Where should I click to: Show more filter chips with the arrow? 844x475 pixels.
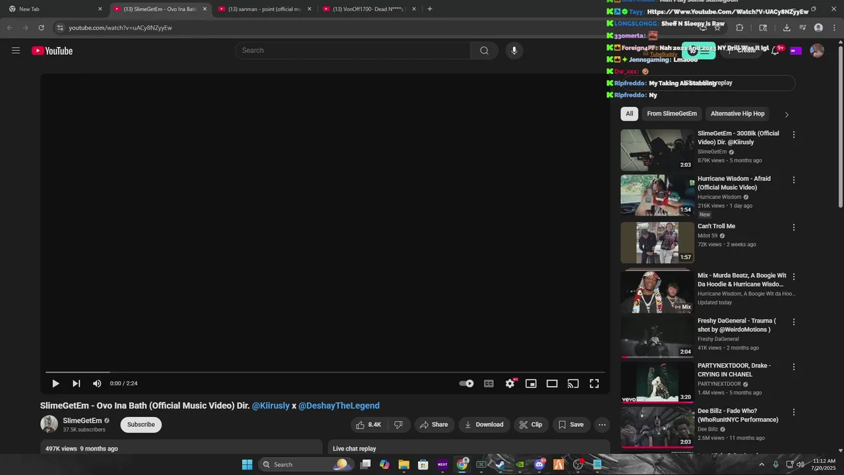(x=786, y=114)
